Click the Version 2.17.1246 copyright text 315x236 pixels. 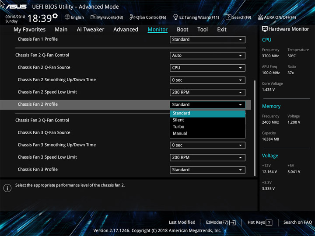pos(157,231)
